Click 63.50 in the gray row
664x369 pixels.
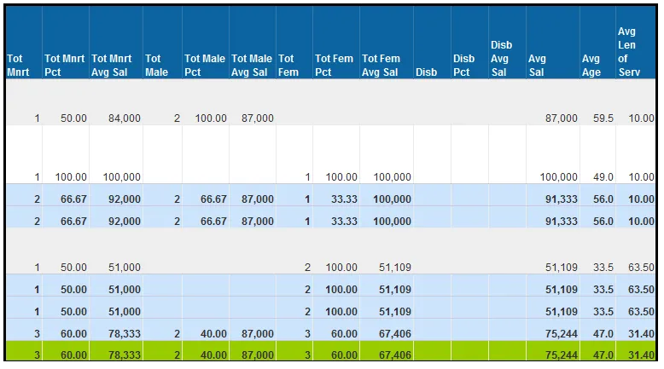pos(641,268)
